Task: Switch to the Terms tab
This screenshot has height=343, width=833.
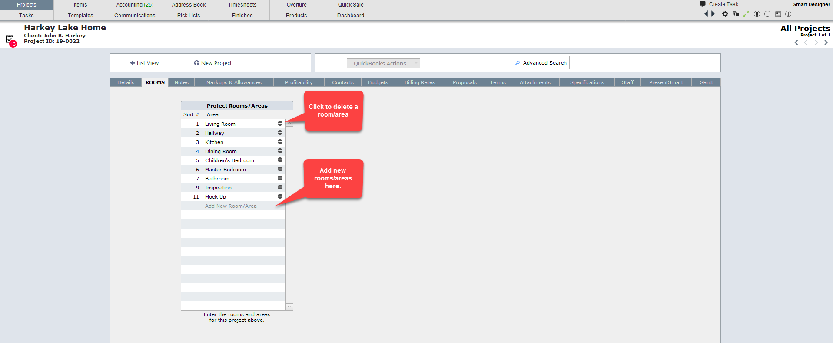Action: (x=498, y=82)
